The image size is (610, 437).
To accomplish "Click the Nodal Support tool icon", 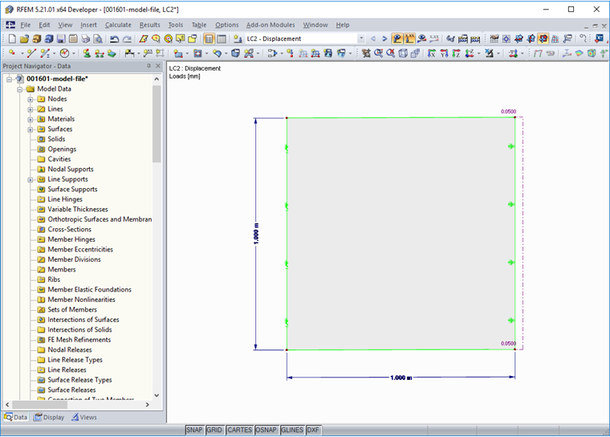I will coord(87,53).
